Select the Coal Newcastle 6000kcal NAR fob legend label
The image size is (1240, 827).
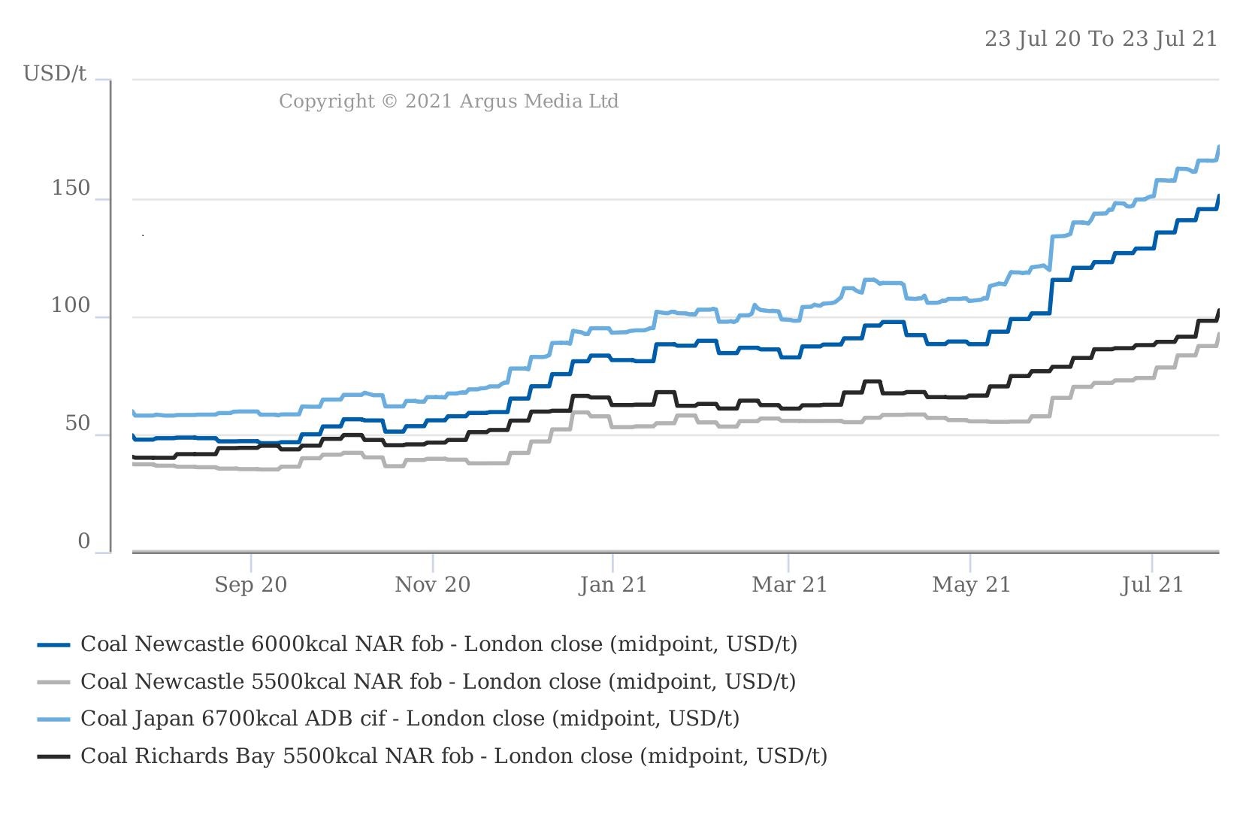439,644
